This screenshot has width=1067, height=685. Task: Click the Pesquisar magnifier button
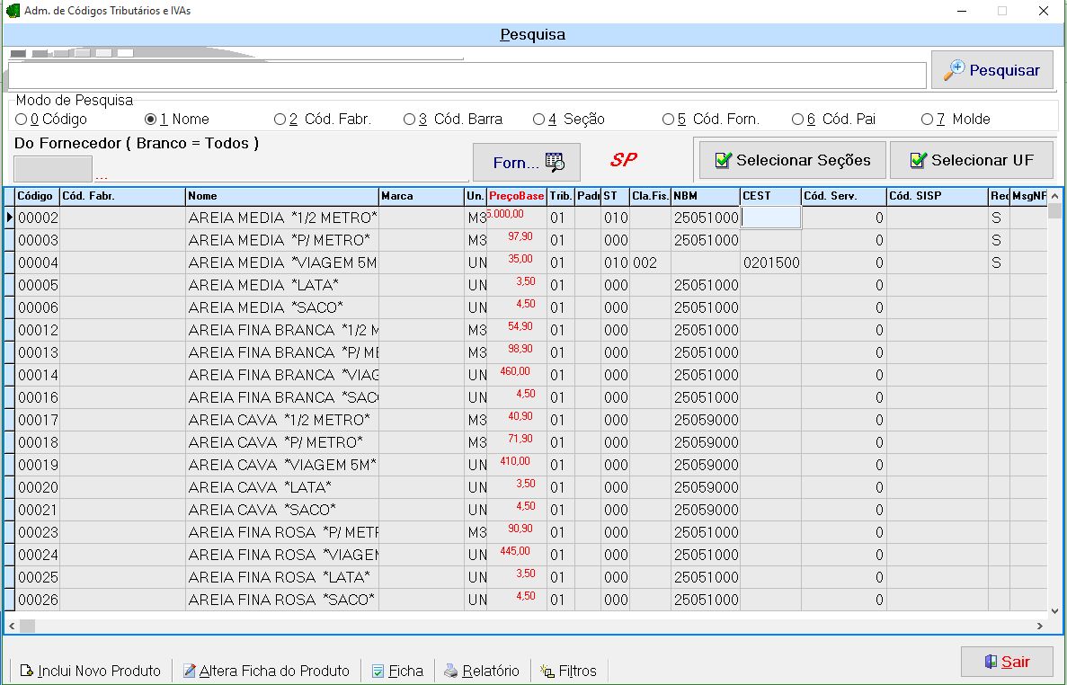pyautogui.click(x=991, y=70)
